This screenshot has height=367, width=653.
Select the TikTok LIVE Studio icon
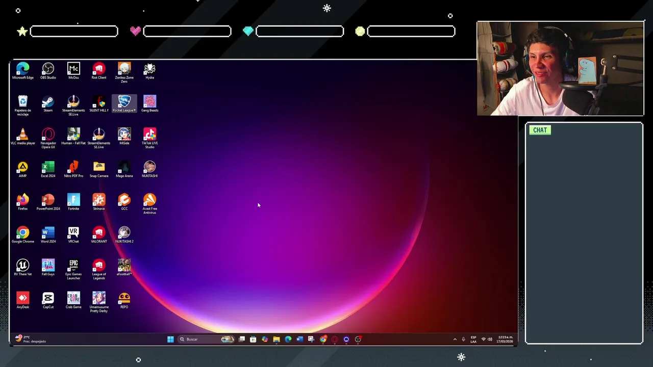[149, 138]
